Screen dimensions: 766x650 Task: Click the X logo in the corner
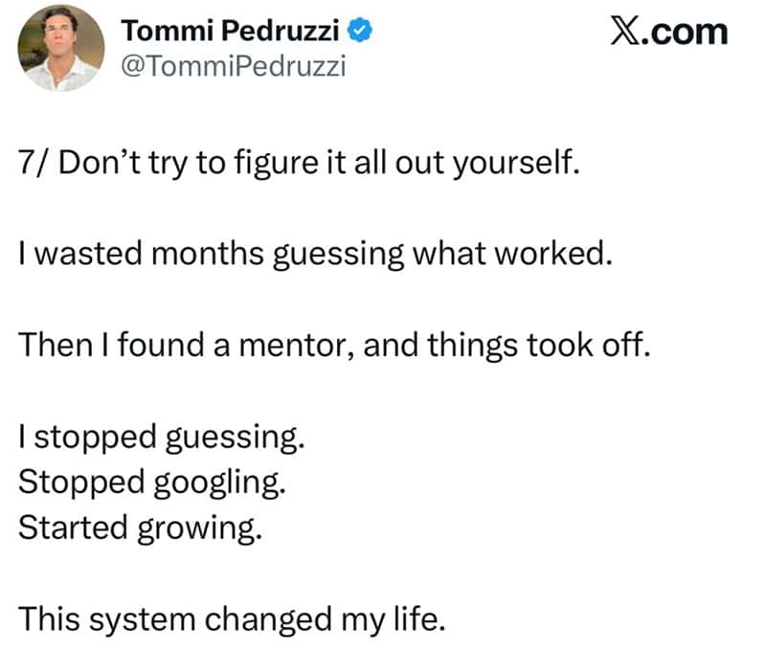coord(626,31)
